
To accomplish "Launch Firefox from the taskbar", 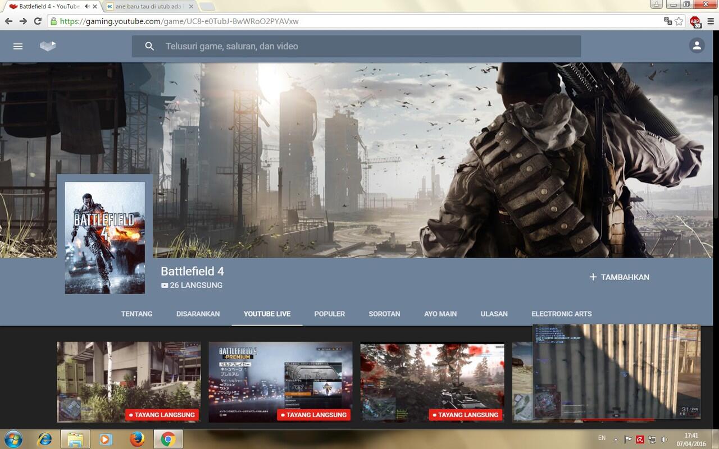I will point(136,439).
